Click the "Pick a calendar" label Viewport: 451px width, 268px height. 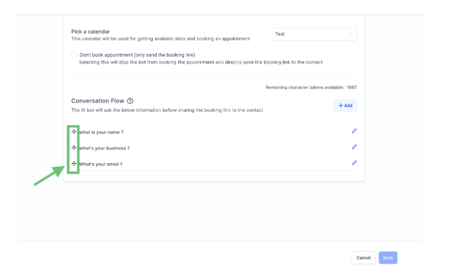91,31
